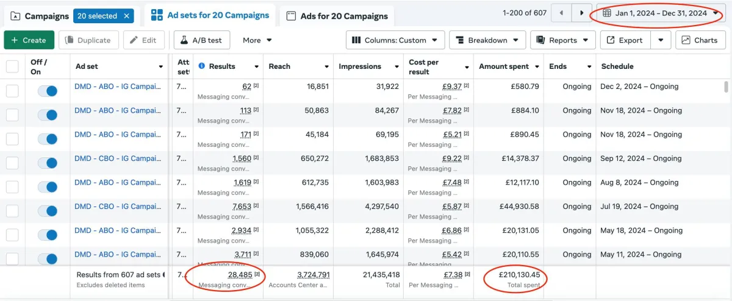Go to the previous page arrow
The width and height of the screenshot is (732, 301).
[561, 13]
